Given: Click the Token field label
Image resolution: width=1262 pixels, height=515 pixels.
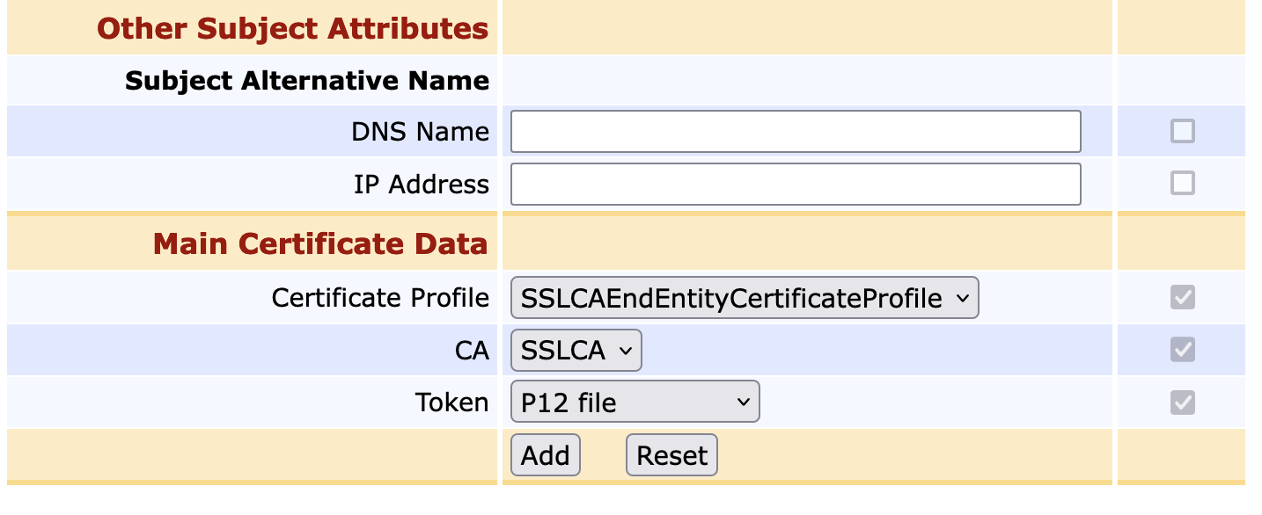Looking at the screenshot, I should [451, 403].
